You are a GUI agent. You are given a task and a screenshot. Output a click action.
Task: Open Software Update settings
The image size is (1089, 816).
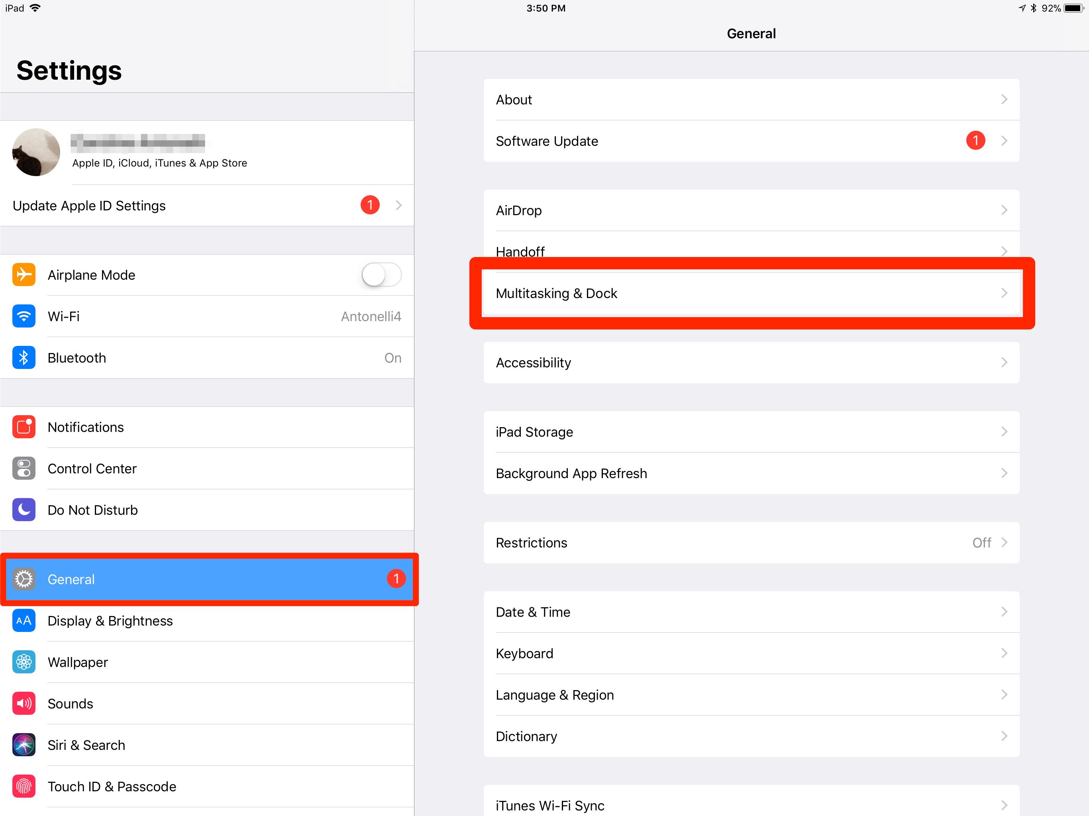(x=752, y=141)
